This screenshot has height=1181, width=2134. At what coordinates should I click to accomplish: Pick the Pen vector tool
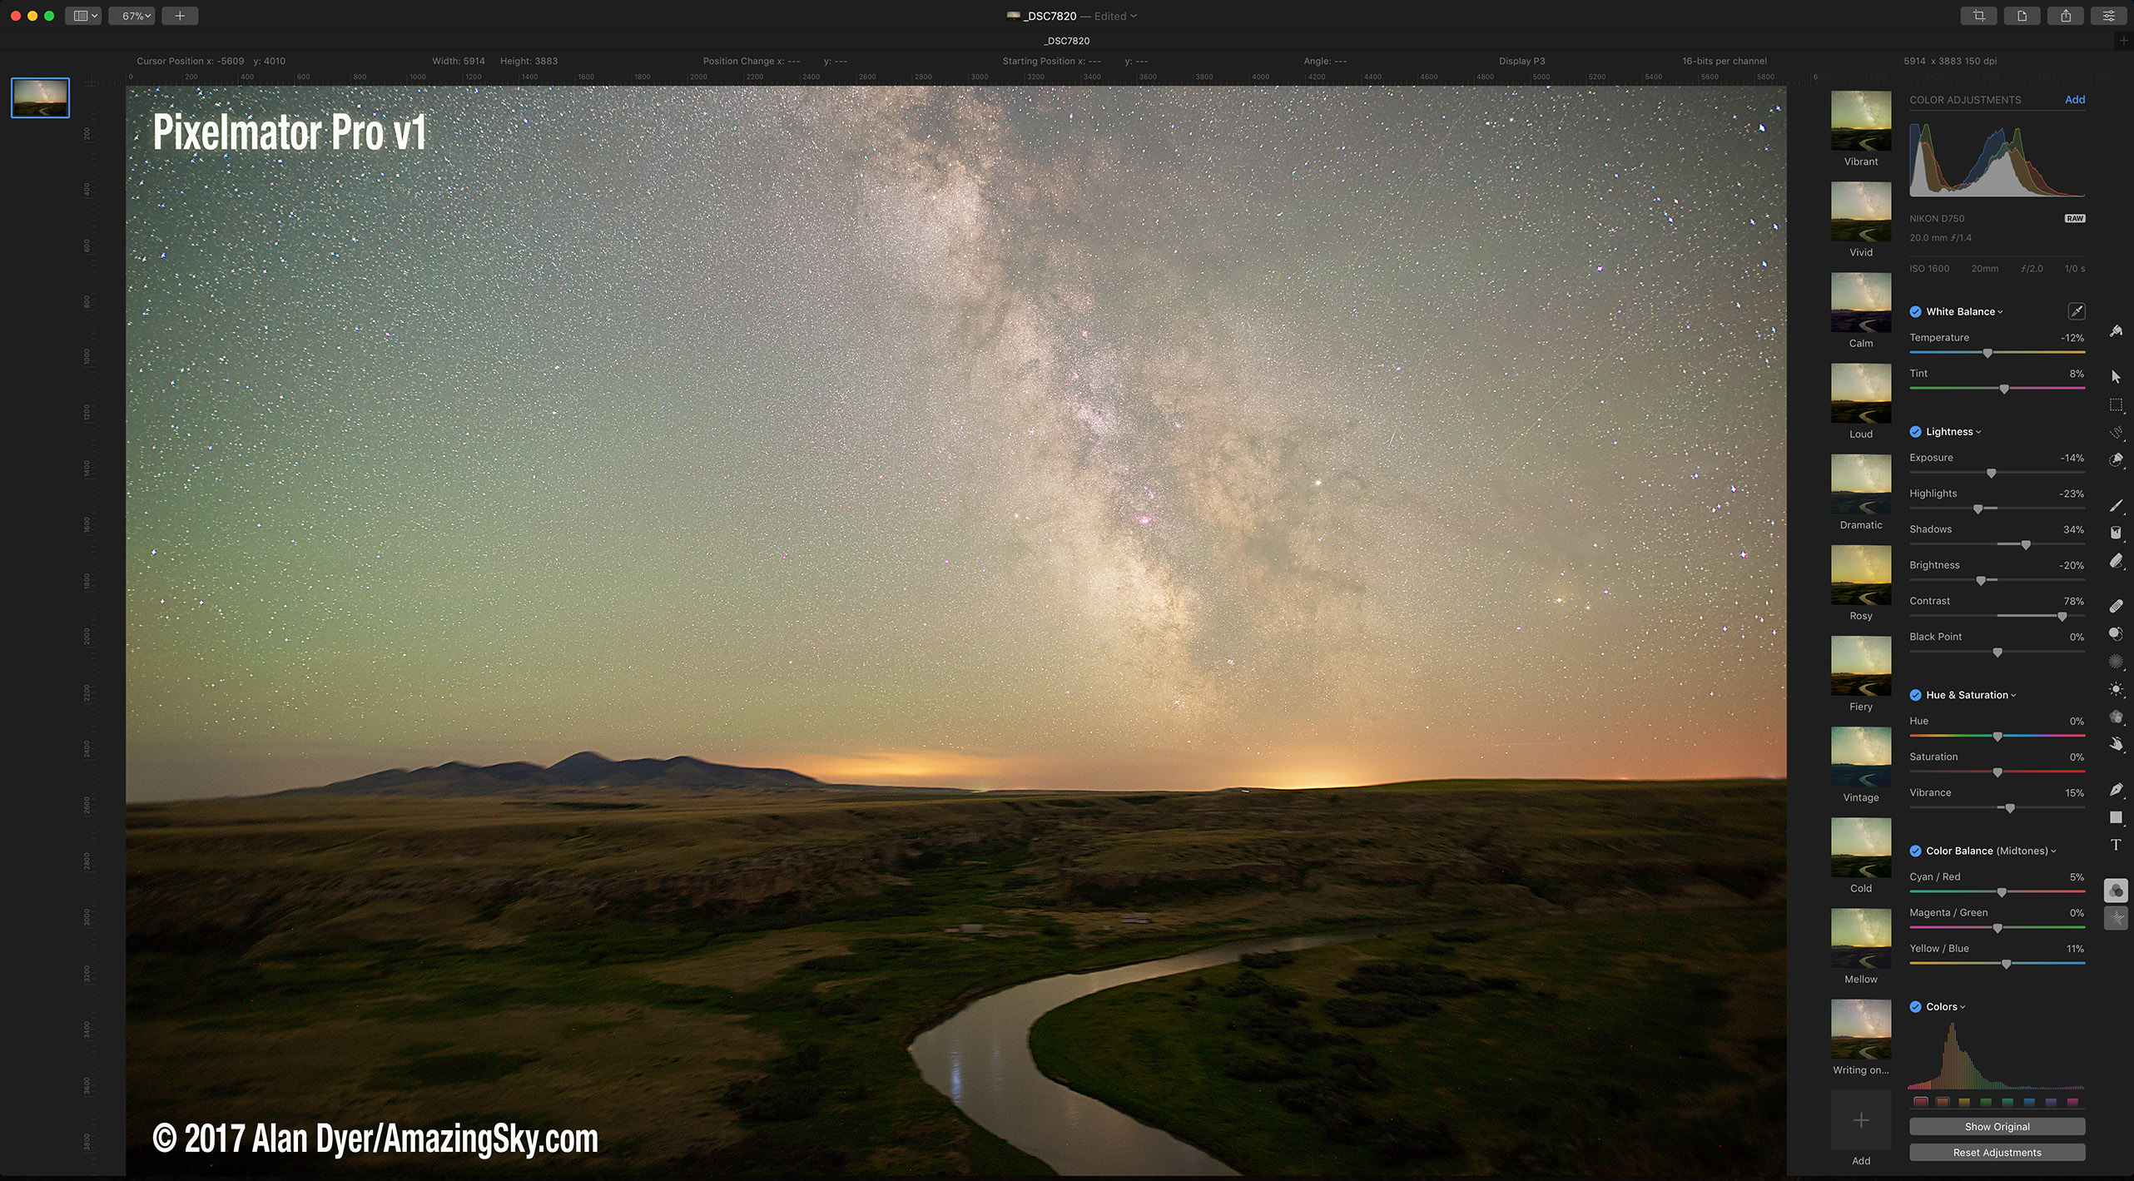[2116, 789]
